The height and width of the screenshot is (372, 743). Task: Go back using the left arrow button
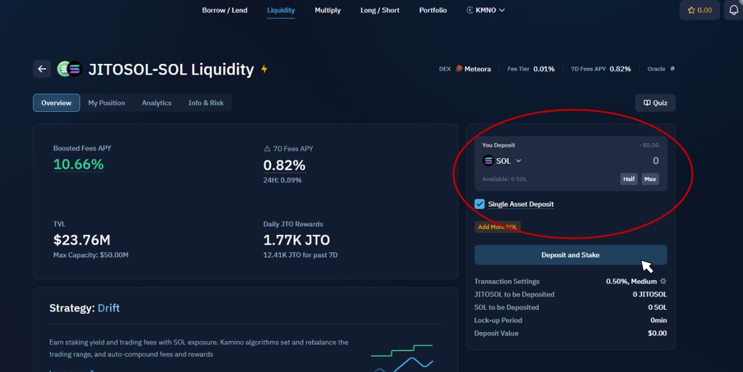42,69
